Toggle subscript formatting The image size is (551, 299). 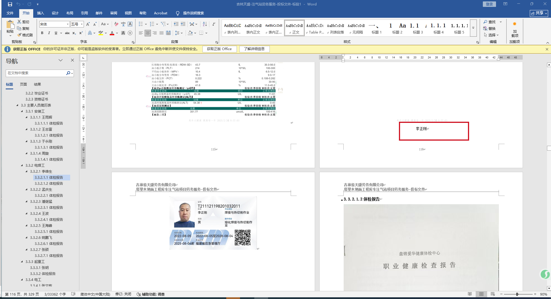point(74,33)
